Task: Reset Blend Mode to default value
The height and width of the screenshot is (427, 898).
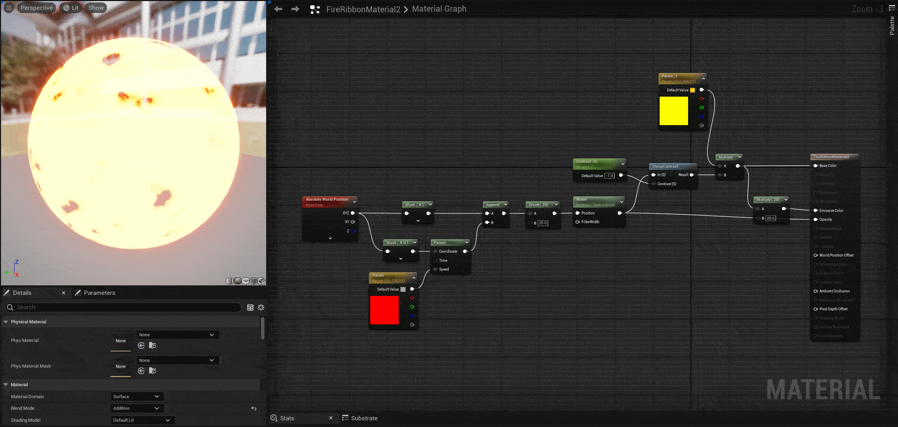Action: point(254,408)
